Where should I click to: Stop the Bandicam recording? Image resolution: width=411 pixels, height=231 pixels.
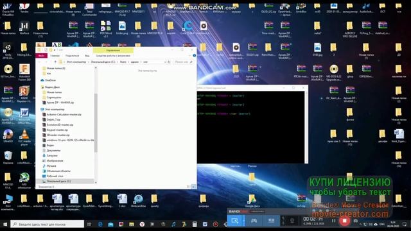tap(344, 221)
